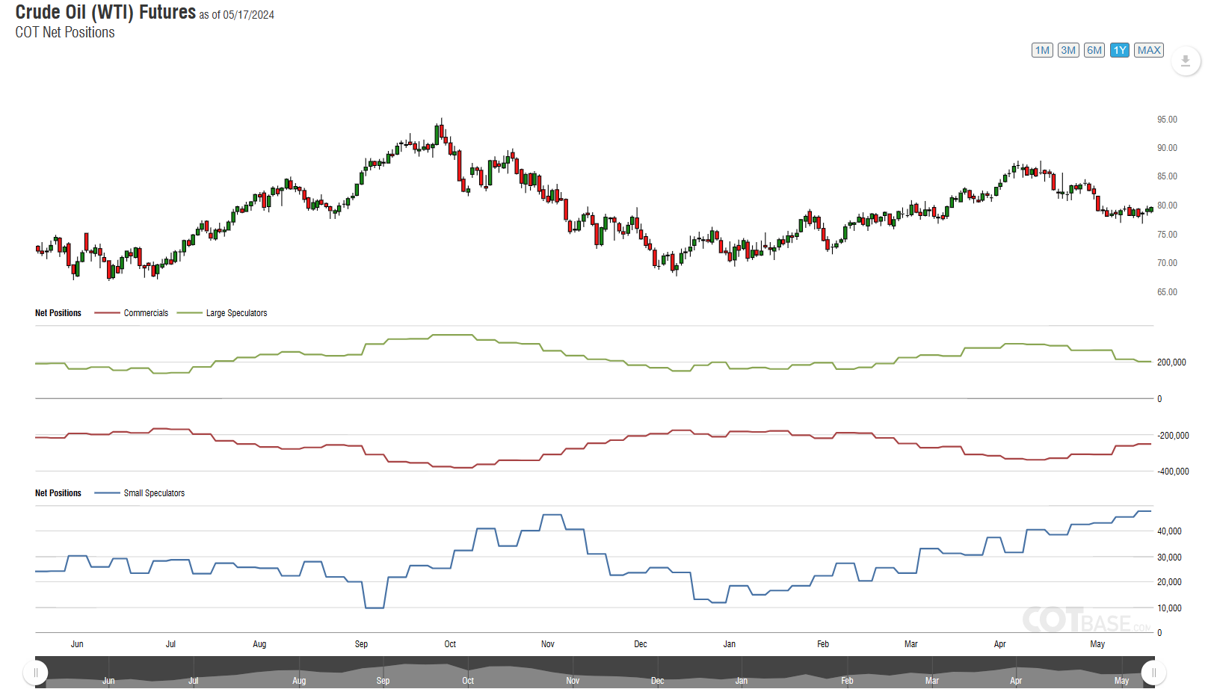The width and height of the screenshot is (1214, 692).
Task: Click the COTBASE watermark logo
Action: tap(1086, 620)
